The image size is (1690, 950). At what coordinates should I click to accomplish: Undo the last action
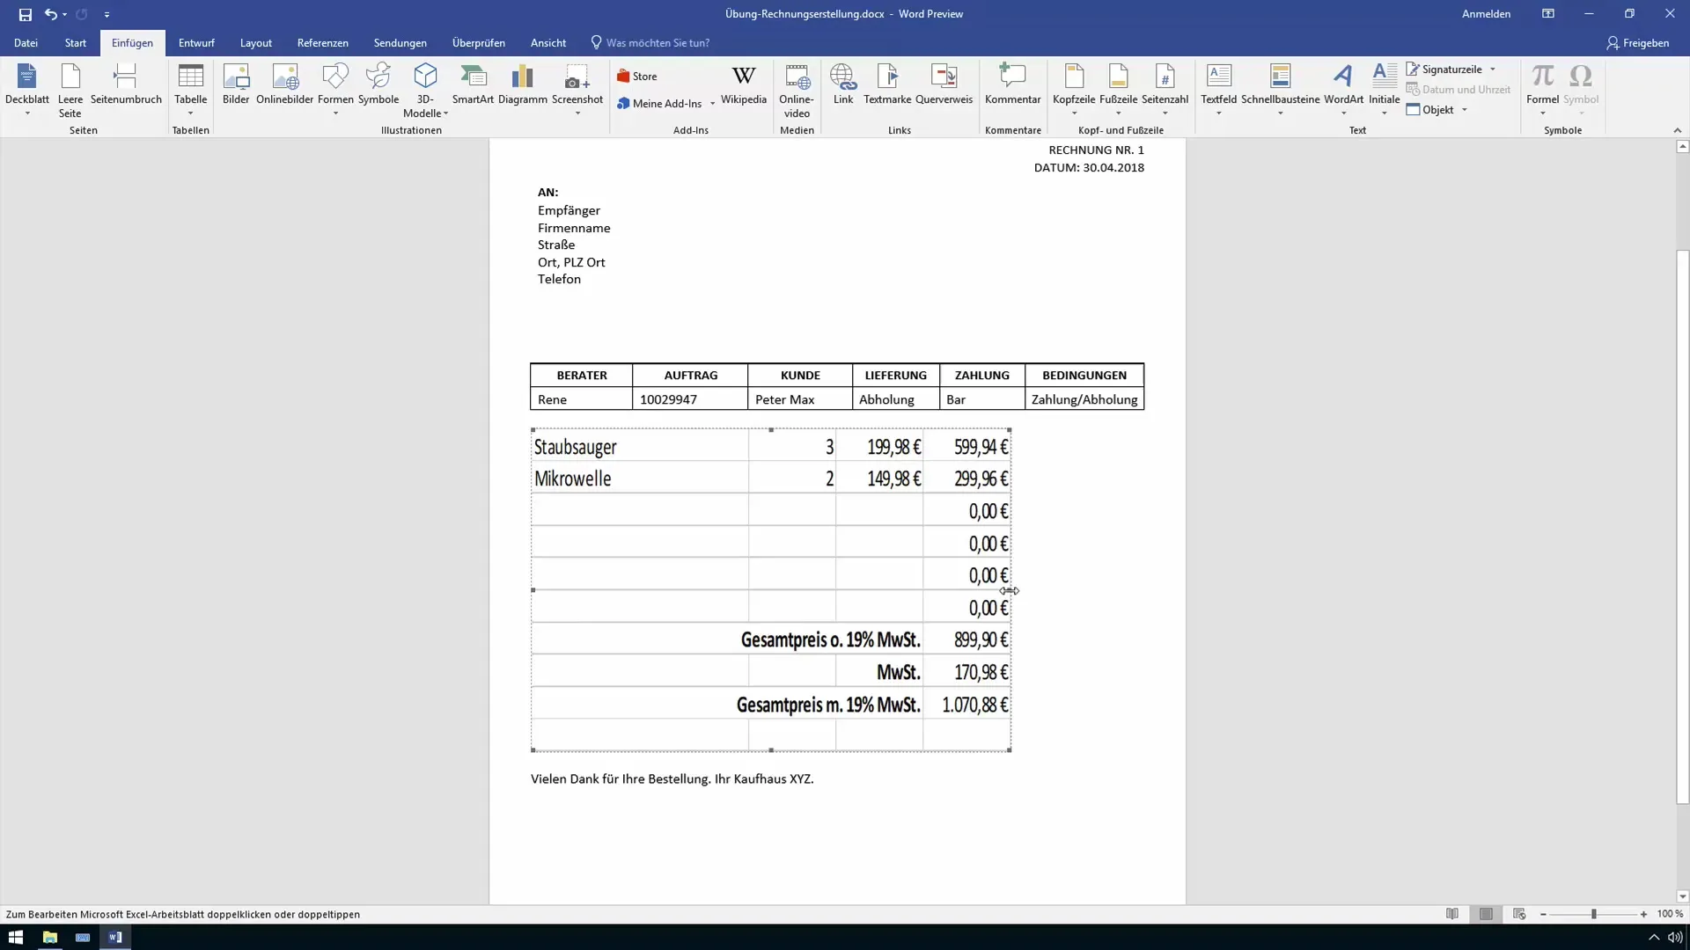[51, 14]
